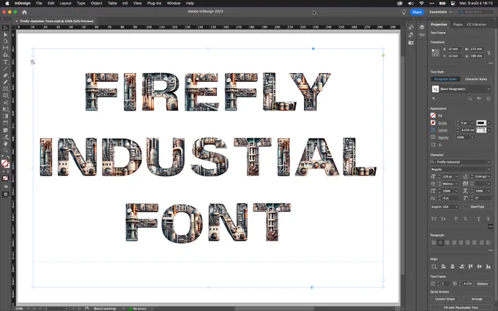The image size is (498, 311).
Task: Toggle constrain proportions chain link icon
Action: pos(488,53)
